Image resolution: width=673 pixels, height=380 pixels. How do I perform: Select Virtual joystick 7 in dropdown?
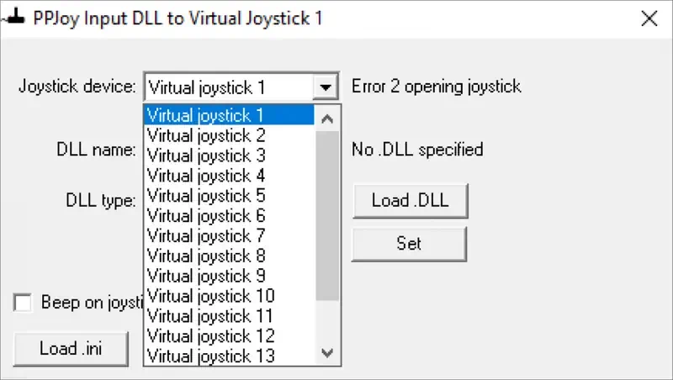[206, 235]
